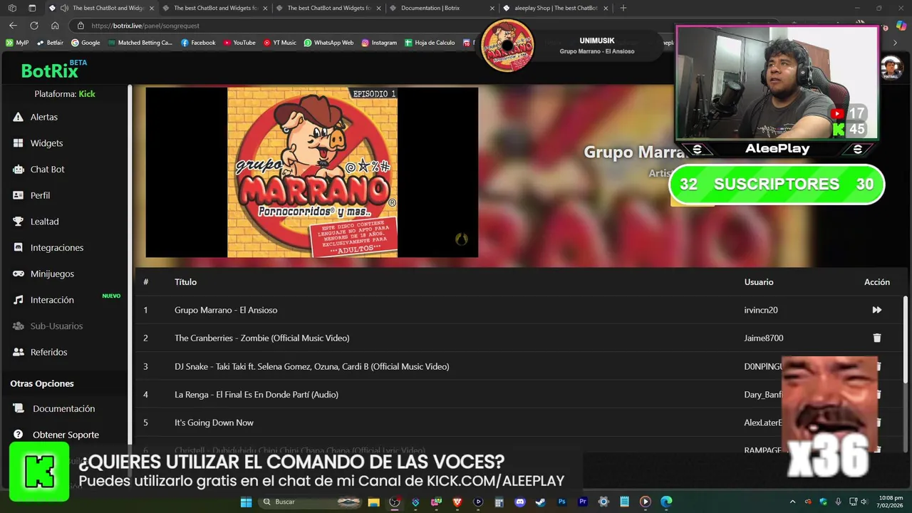Open the WhatsApp Web bookmark
Screen dimensions: 912x513
click(328, 43)
